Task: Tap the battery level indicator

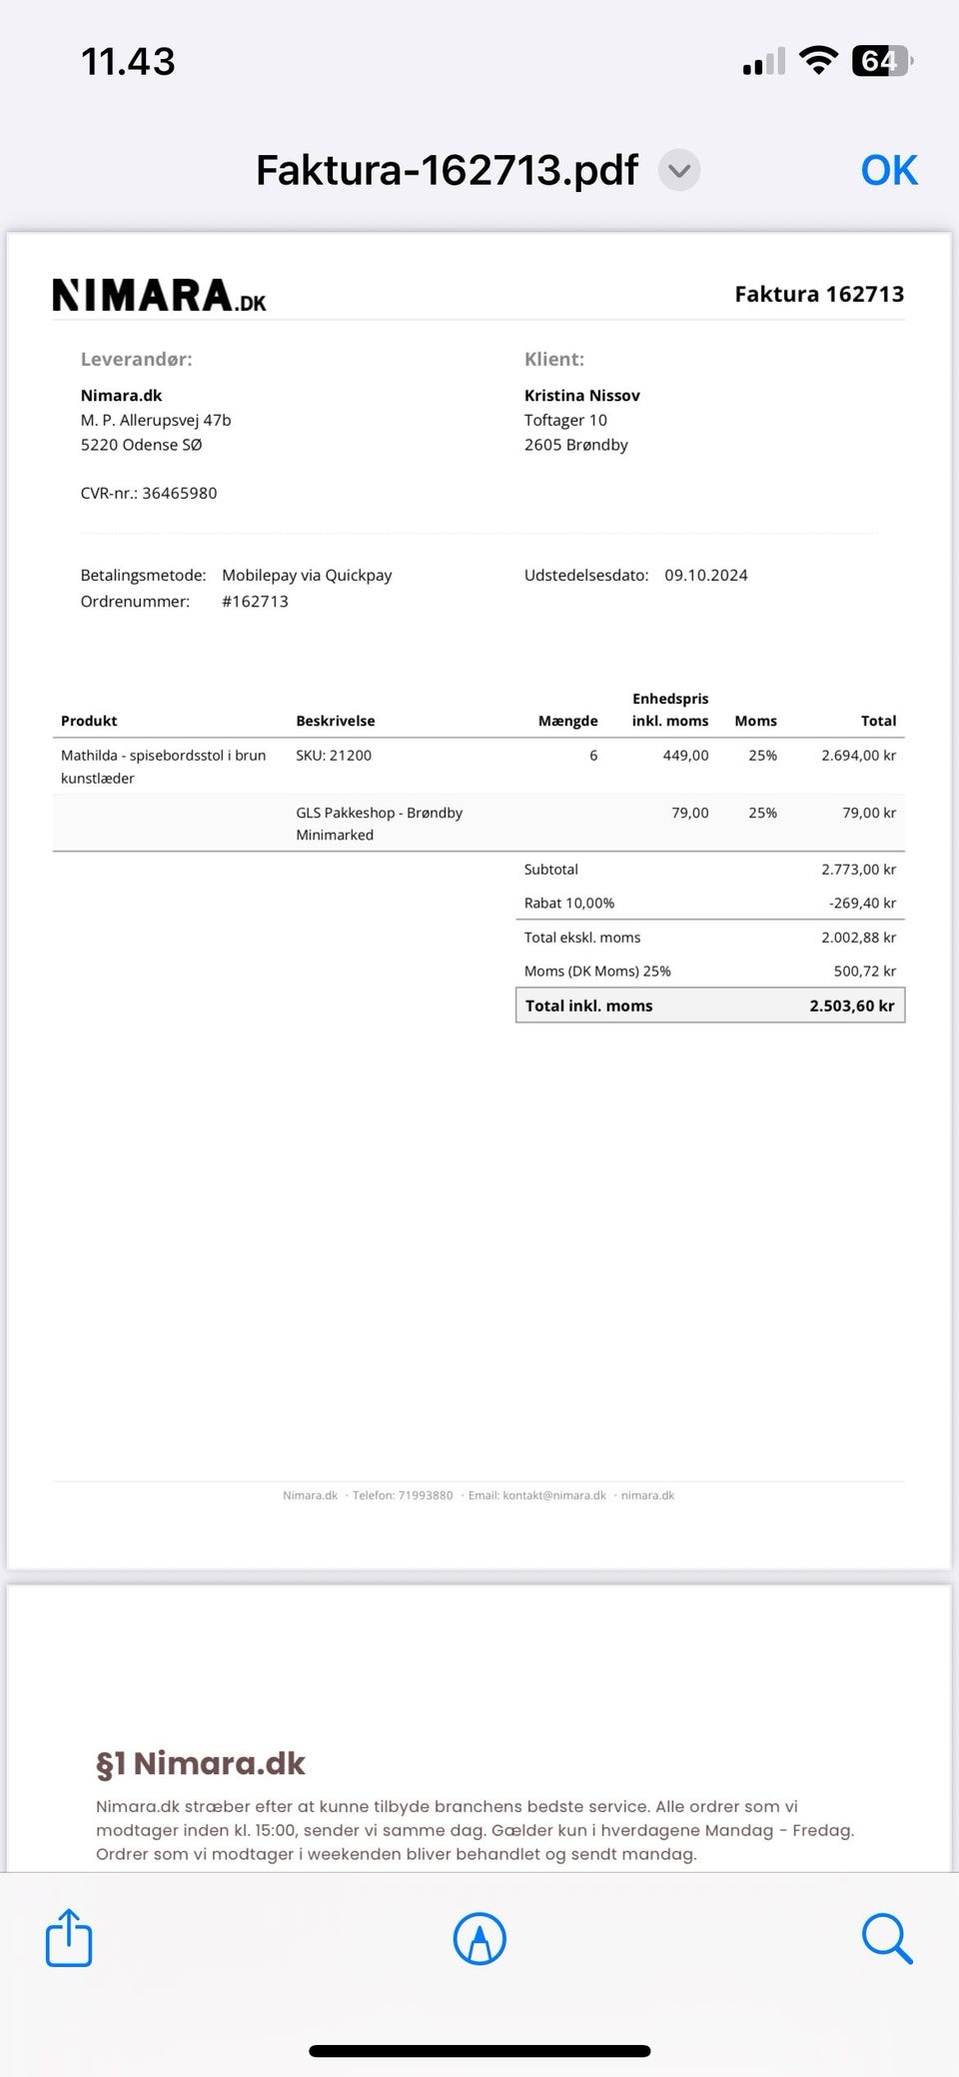Action: 881,61
